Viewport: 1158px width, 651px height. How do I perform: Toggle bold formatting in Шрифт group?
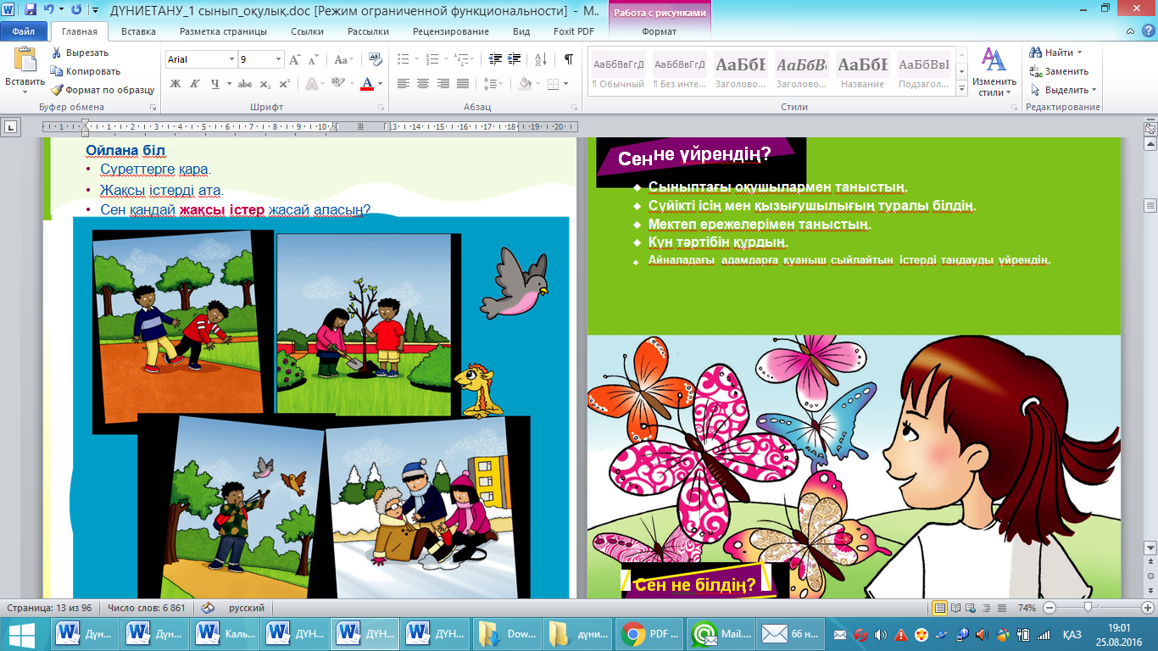click(x=175, y=83)
